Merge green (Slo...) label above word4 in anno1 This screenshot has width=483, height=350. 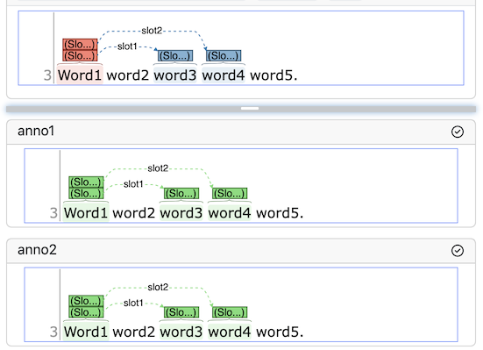(230, 193)
